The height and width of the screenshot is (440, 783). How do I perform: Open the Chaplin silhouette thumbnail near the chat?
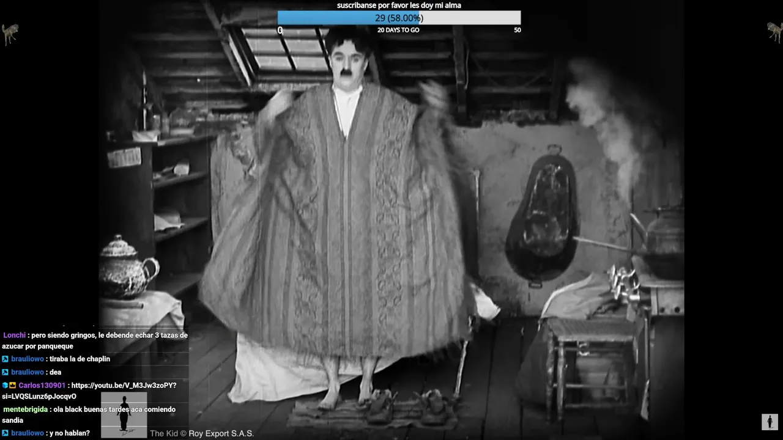point(124,415)
